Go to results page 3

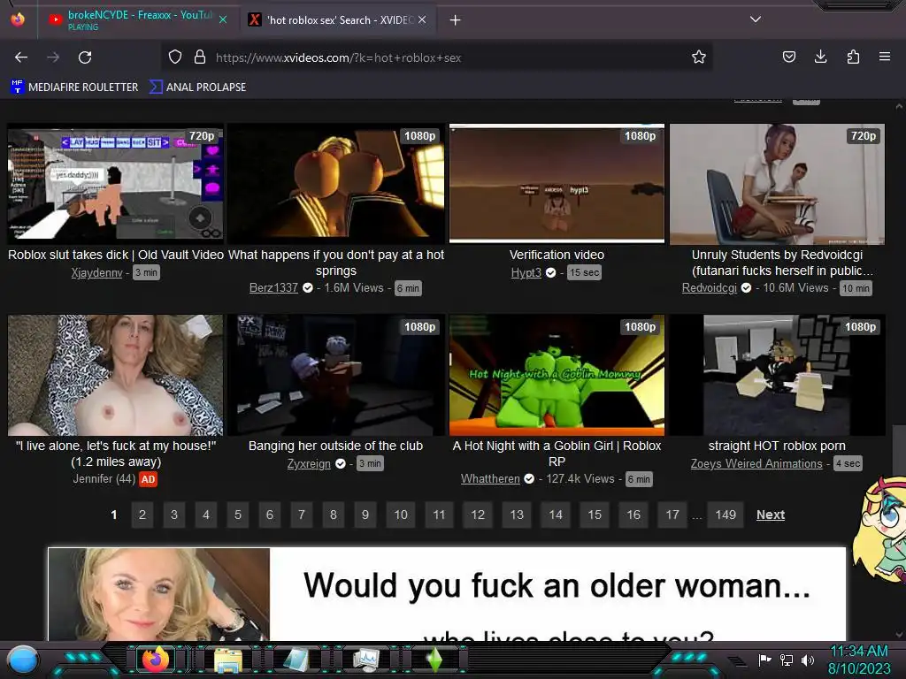click(174, 515)
